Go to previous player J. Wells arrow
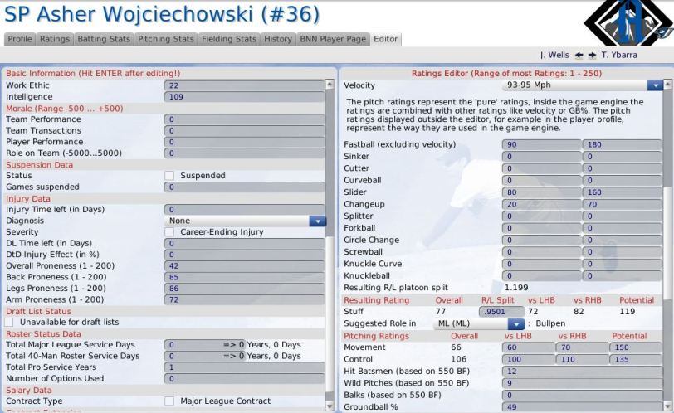This screenshot has height=413, width=674. [x=579, y=55]
